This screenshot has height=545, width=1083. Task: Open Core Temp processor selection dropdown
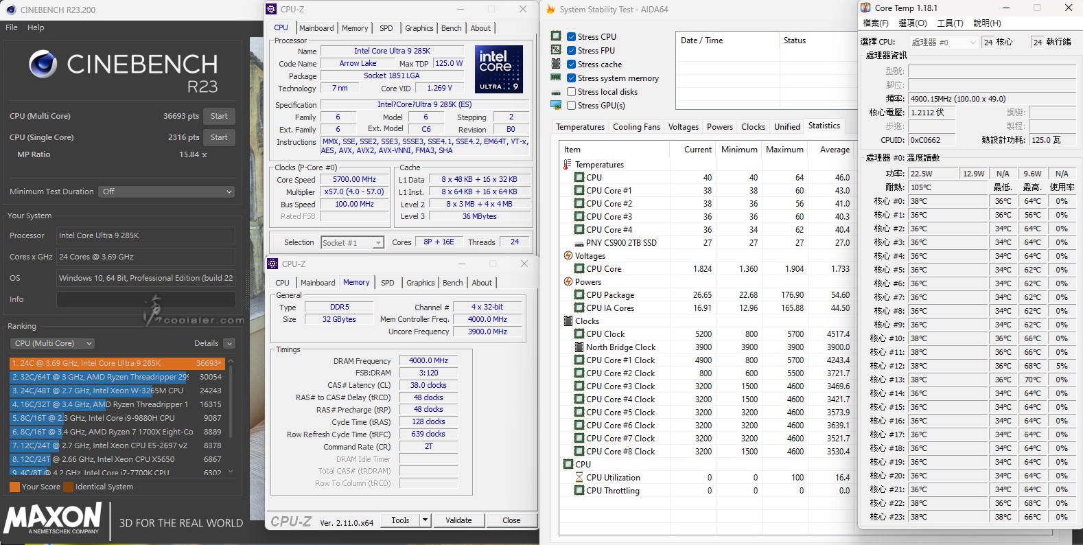[944, 42]
